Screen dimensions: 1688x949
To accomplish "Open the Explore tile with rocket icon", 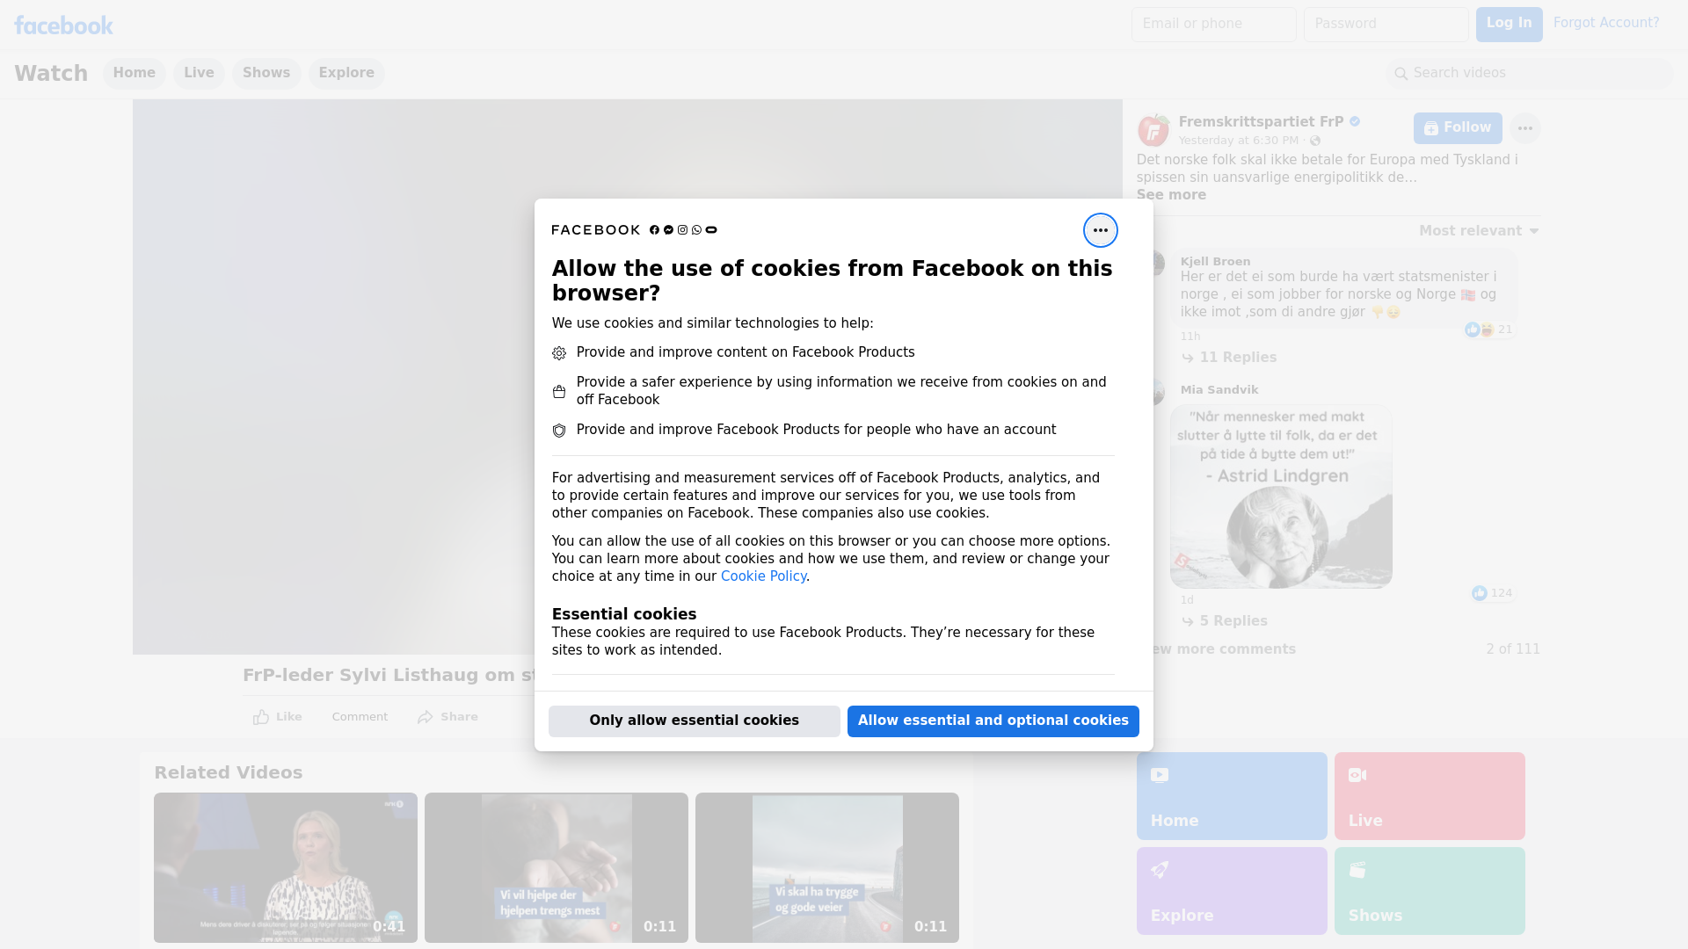I will (x=1231, y=890).
